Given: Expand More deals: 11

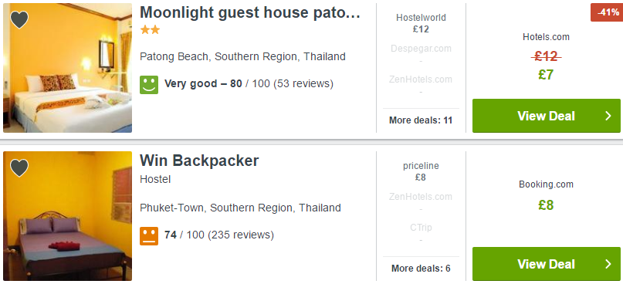Looking at the screenshot, I should 421,120.
